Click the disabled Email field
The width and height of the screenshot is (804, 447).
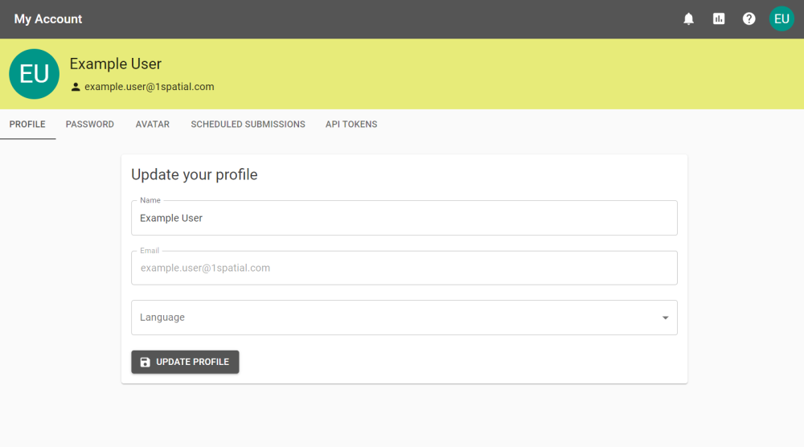point(404,268)
